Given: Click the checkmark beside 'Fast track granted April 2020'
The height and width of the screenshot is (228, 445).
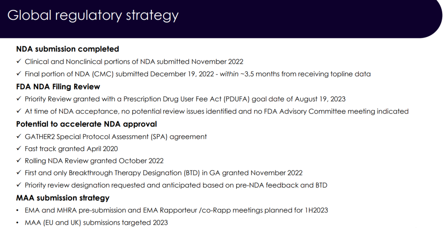Looking at the screenshot, I should (19, 149).
